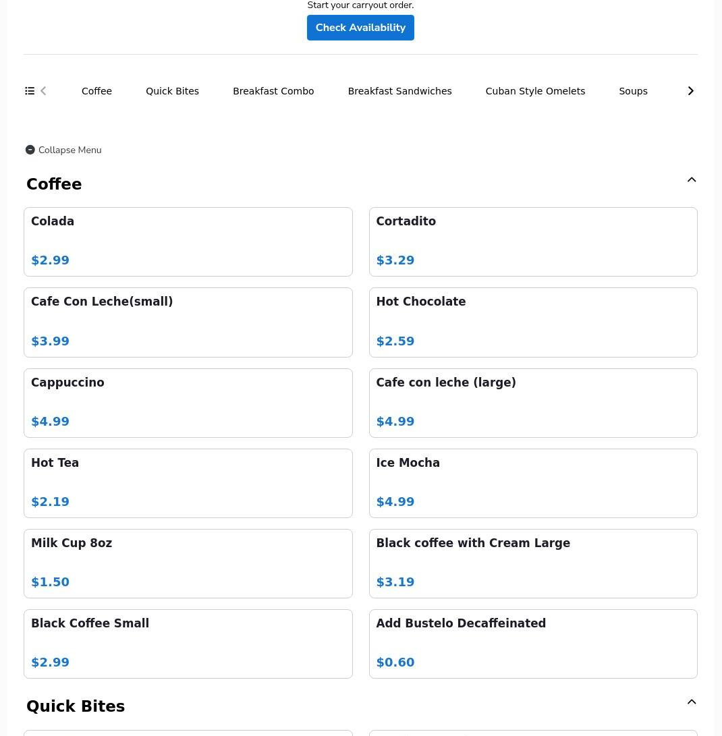Select Hot Chocolate from the menu

[x=532, y=322]
